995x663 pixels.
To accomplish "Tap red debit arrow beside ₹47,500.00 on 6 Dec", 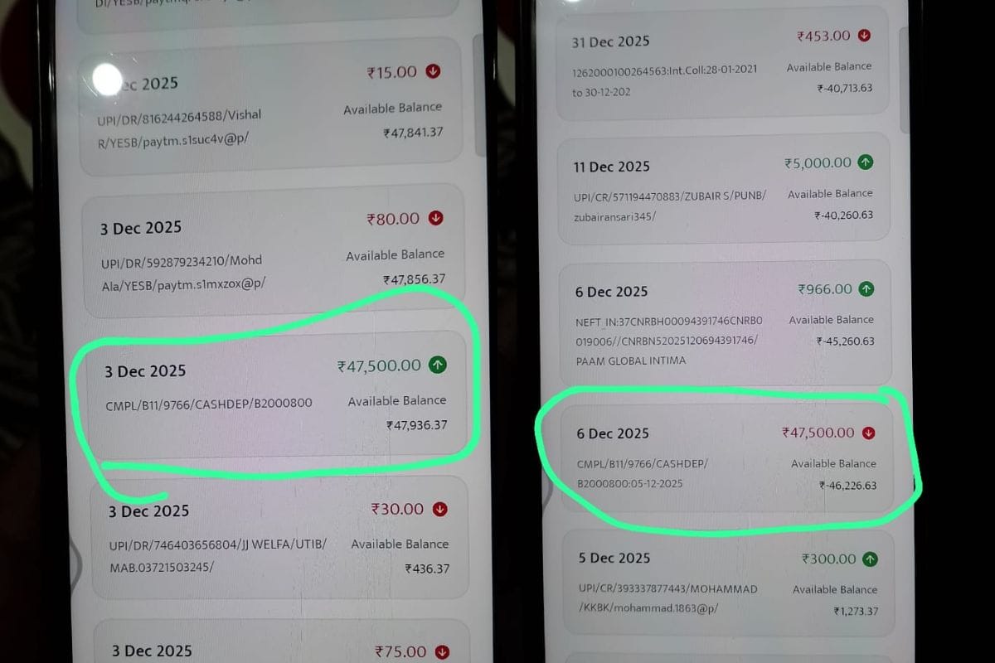I will (867, 433).
